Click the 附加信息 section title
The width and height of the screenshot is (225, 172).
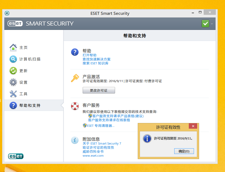click(x=91, y=139)
